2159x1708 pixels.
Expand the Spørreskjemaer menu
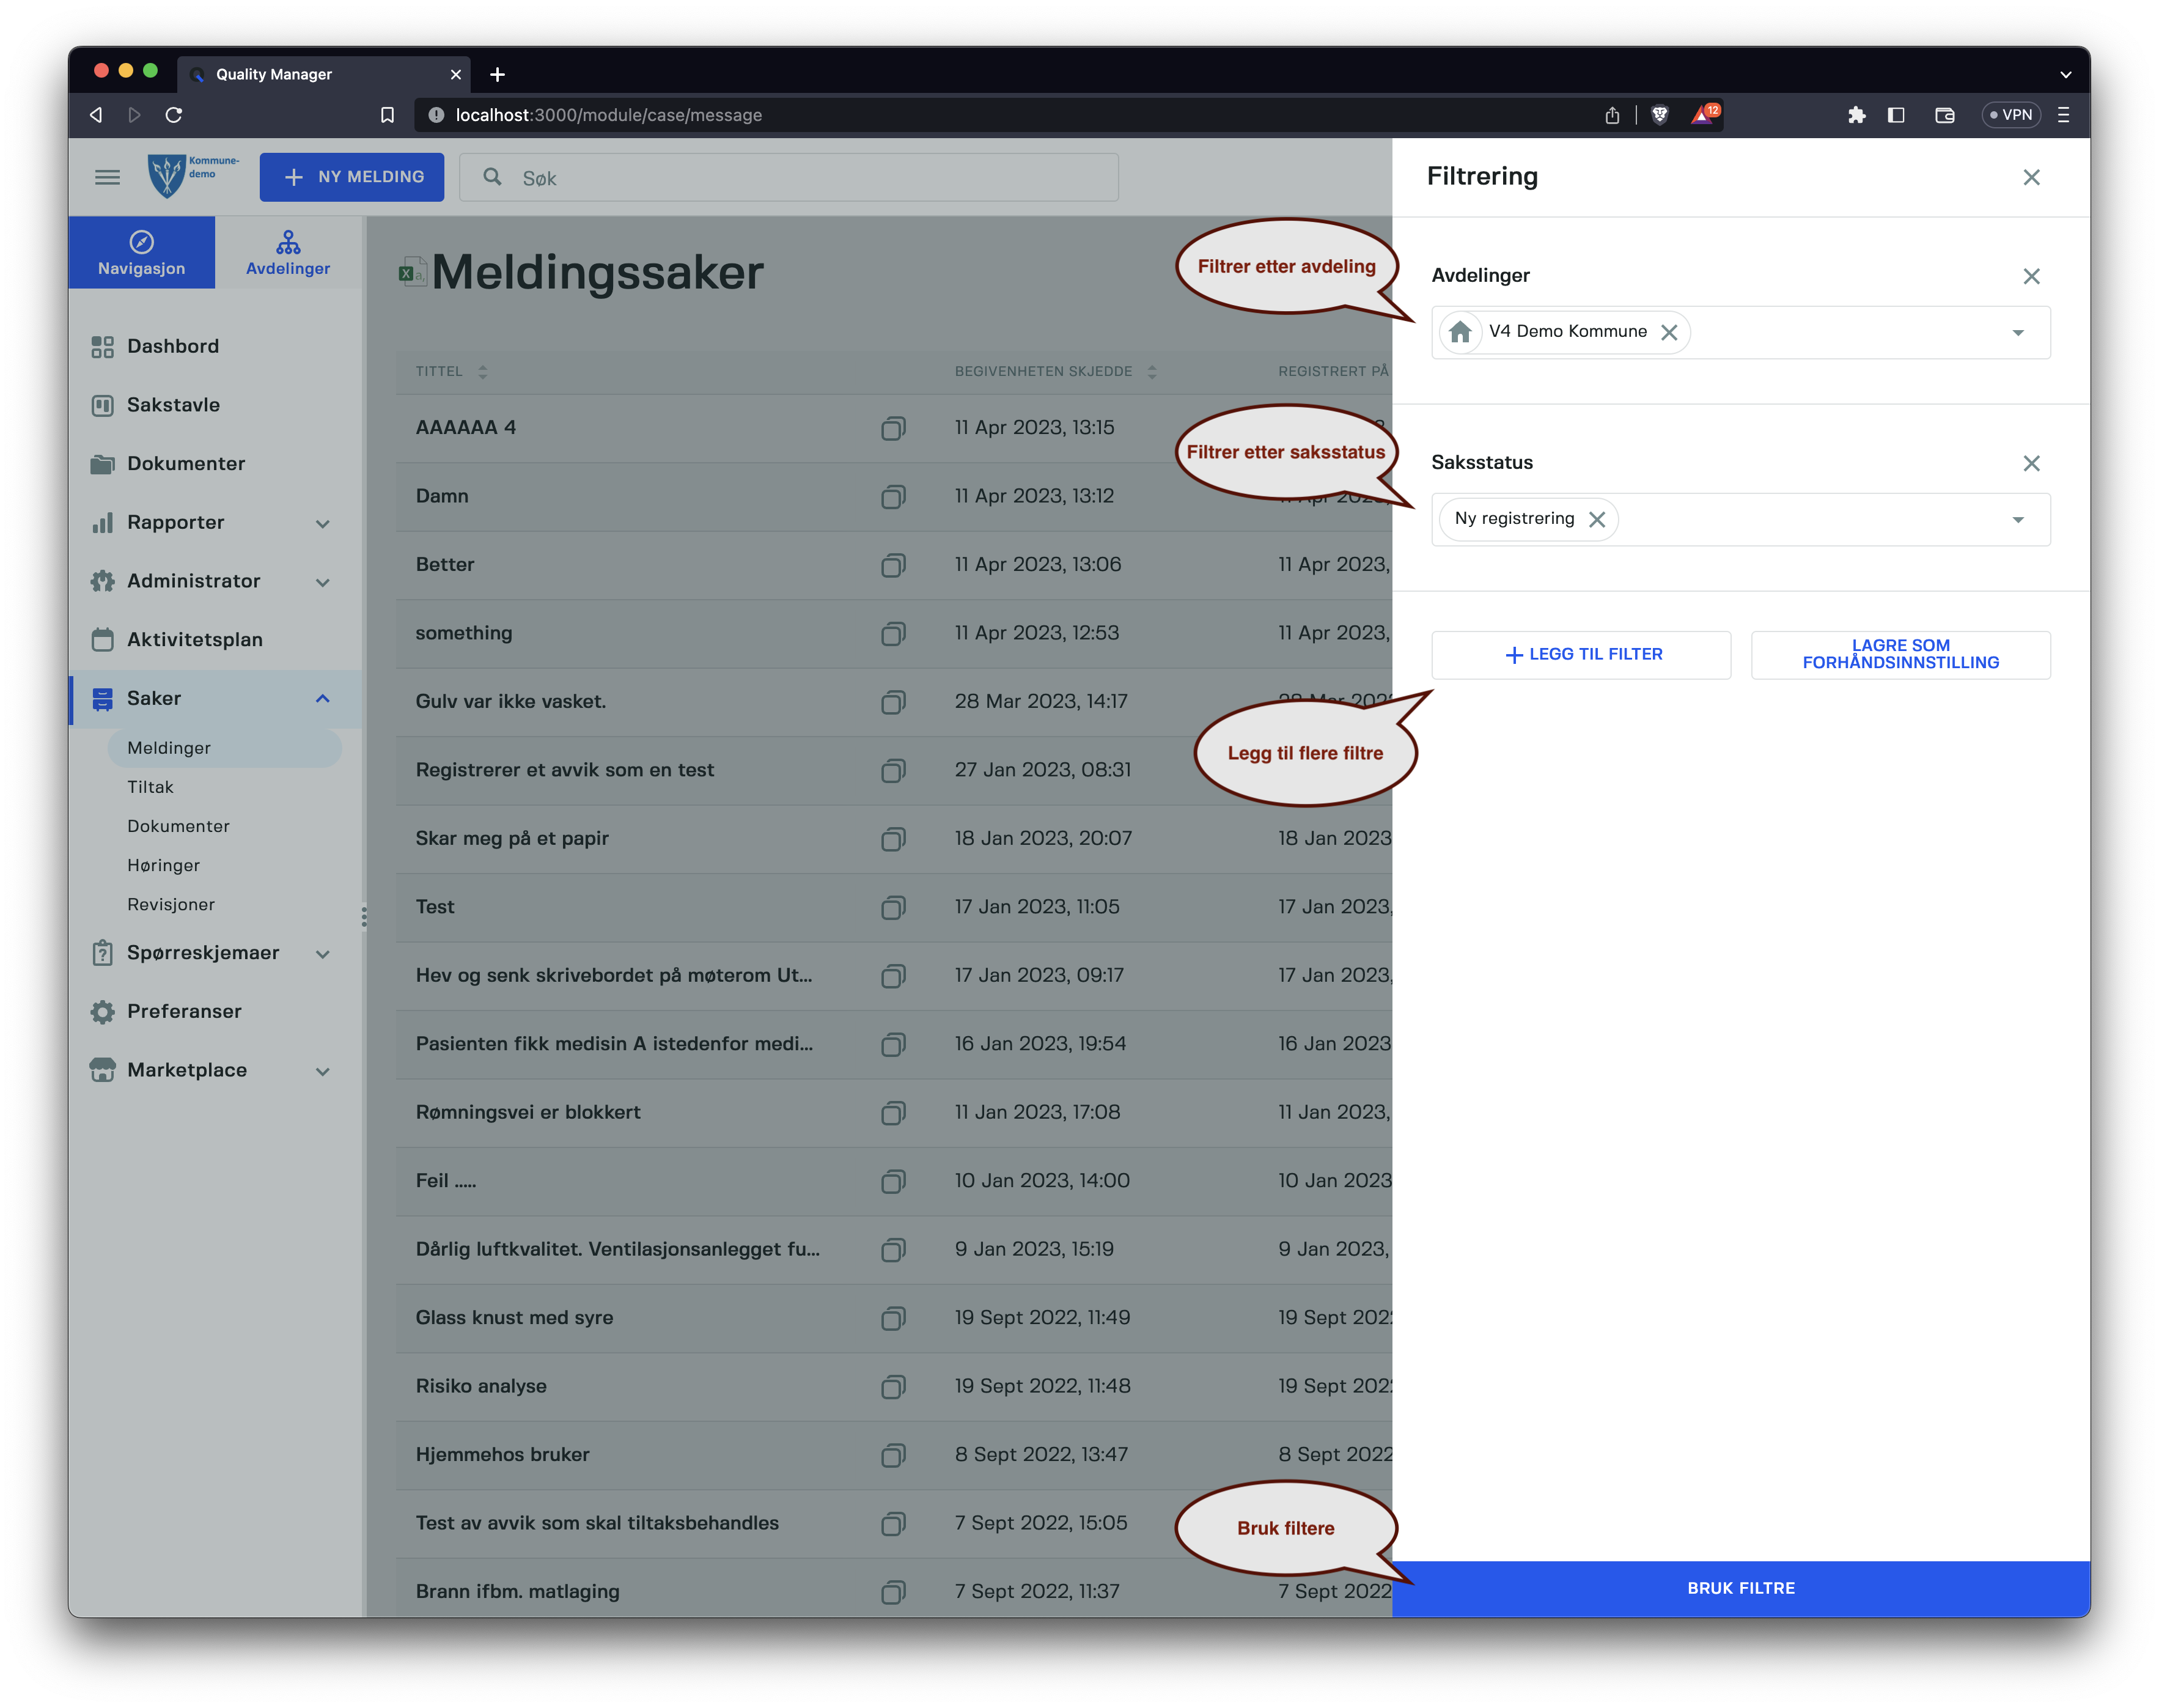point(322,954)
